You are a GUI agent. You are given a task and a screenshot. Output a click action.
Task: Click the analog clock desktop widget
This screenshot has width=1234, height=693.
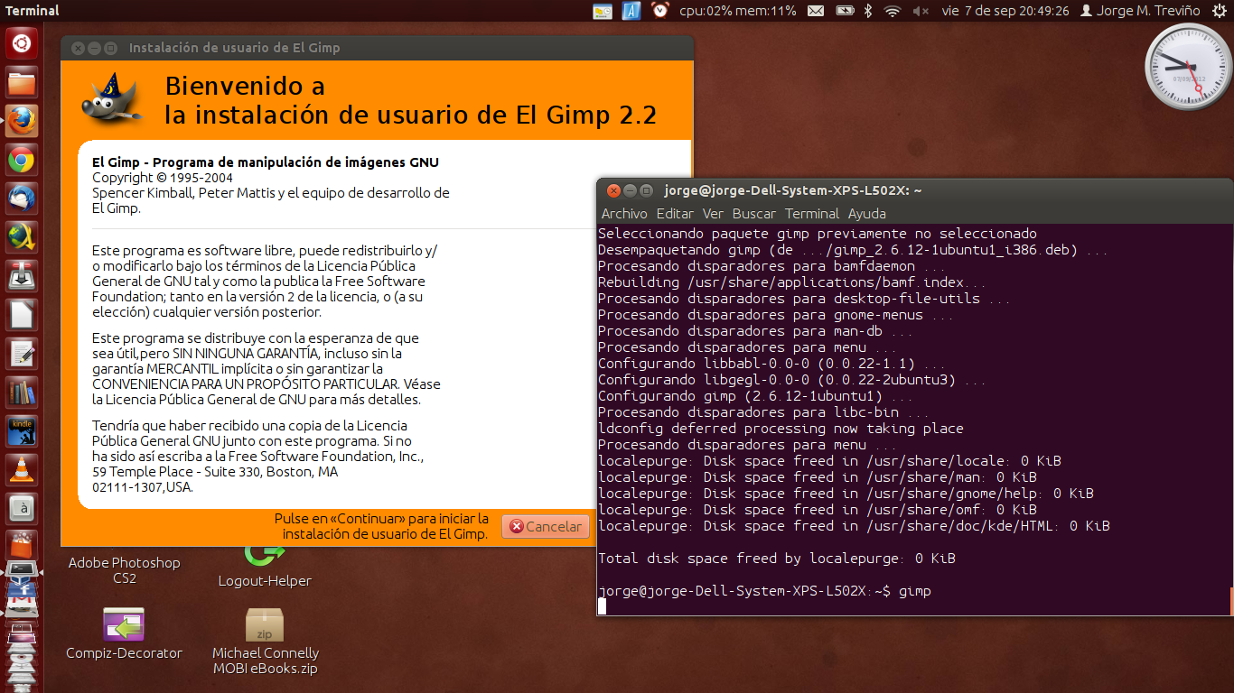point(1188,68)
